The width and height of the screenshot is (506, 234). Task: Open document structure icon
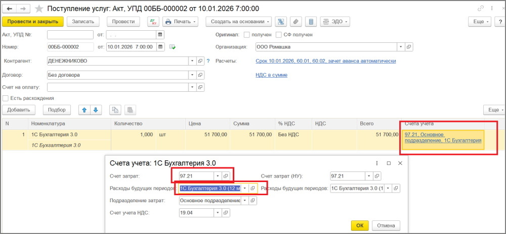click(x=281, y=22)
